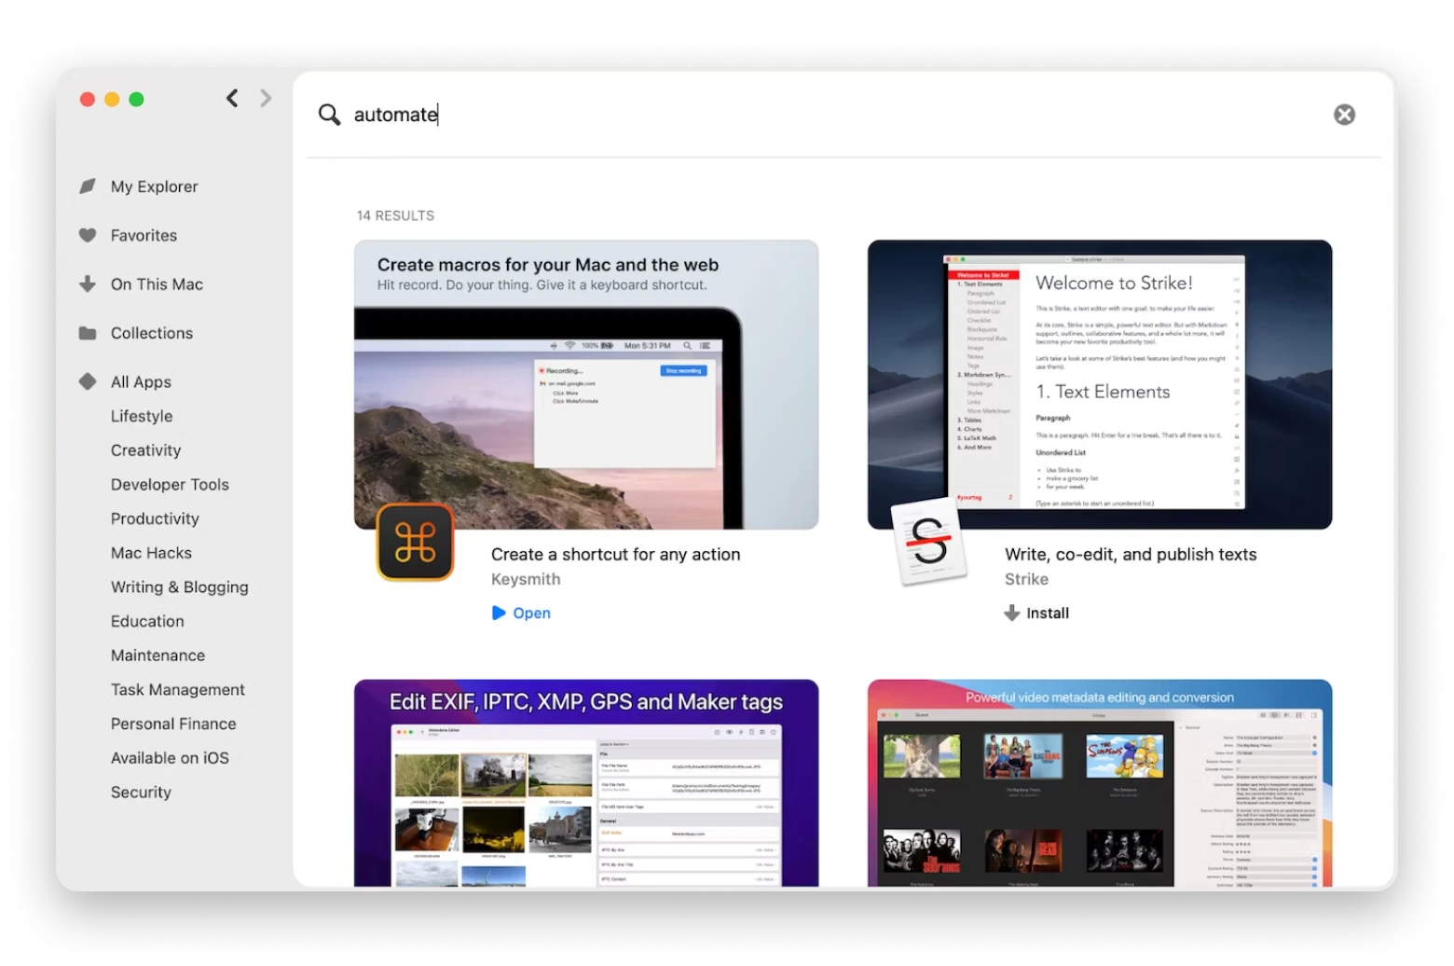Open the EXIF metadata editor preview
This screenshot has height=966, width=1454.
tap(586, 783)
